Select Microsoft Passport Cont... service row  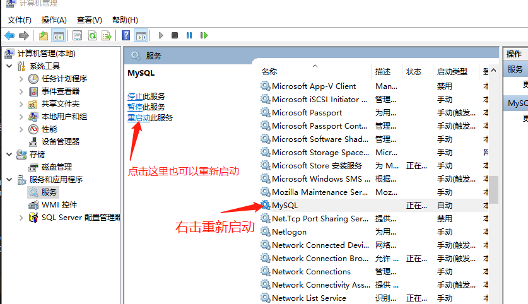tap(374, 126)
